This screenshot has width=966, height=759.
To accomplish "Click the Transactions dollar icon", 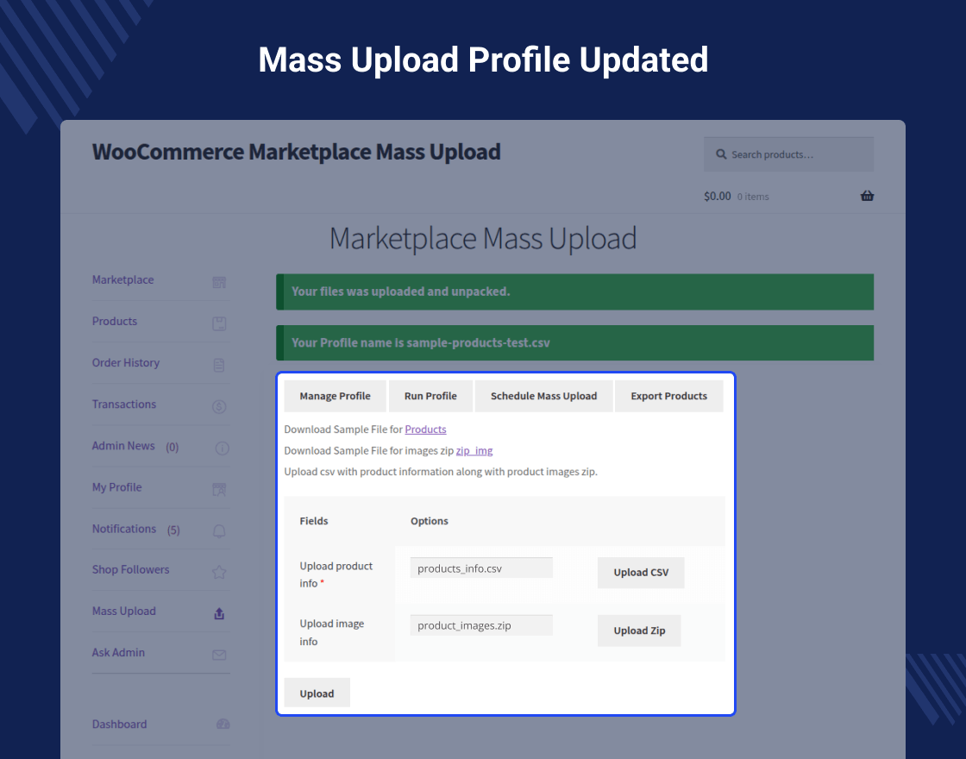I will coord(219,406).
